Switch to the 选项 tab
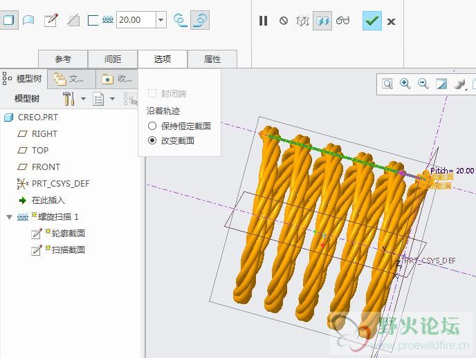Viewport: 476px width, 358px height. pyautogui.click(x=163, y=59)
